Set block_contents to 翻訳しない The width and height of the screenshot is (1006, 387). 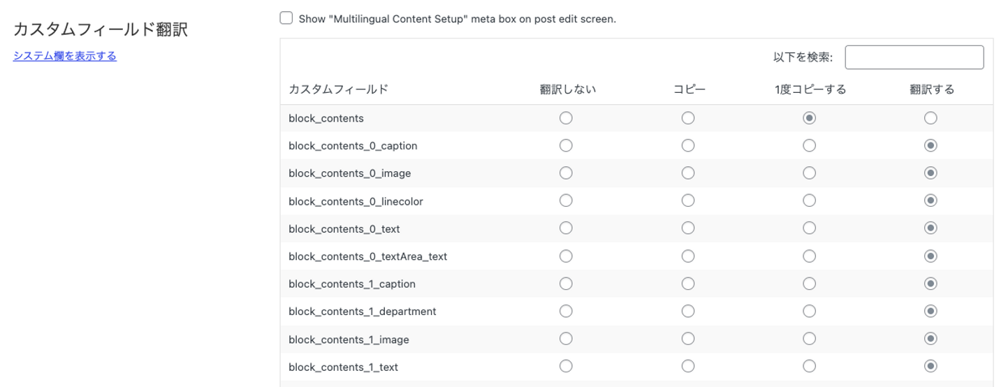coord(566,118)
